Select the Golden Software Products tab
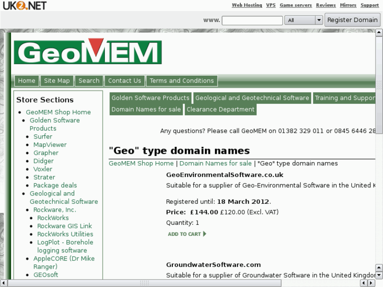 coord(151,98)
